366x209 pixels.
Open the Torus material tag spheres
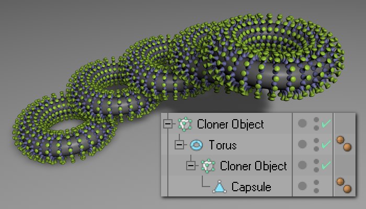(344, 144)
